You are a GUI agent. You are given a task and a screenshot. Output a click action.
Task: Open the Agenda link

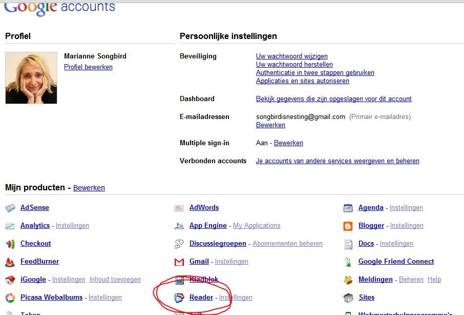[371, 207]
